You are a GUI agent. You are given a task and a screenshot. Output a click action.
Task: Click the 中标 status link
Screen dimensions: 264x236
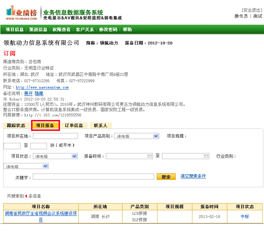click(245, 217)
